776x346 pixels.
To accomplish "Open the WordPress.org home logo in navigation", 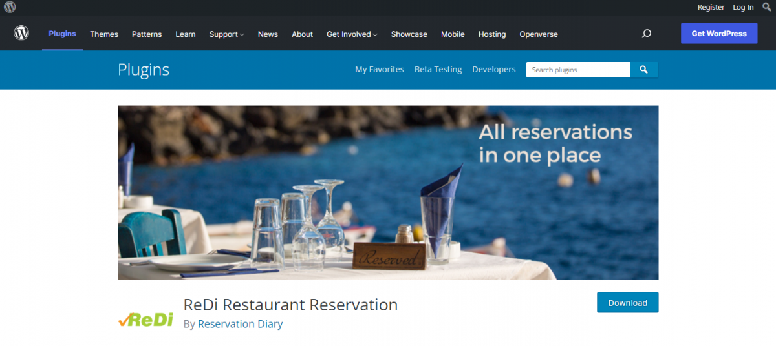I will point(21,34).
